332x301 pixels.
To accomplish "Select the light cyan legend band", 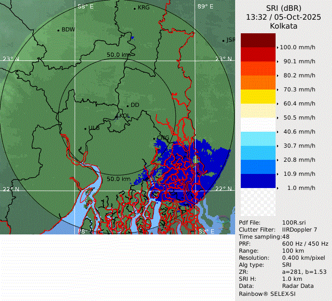I will coord(258,139).
